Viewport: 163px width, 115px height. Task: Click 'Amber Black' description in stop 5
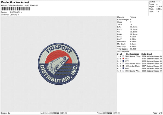click(x=134, y=66)
